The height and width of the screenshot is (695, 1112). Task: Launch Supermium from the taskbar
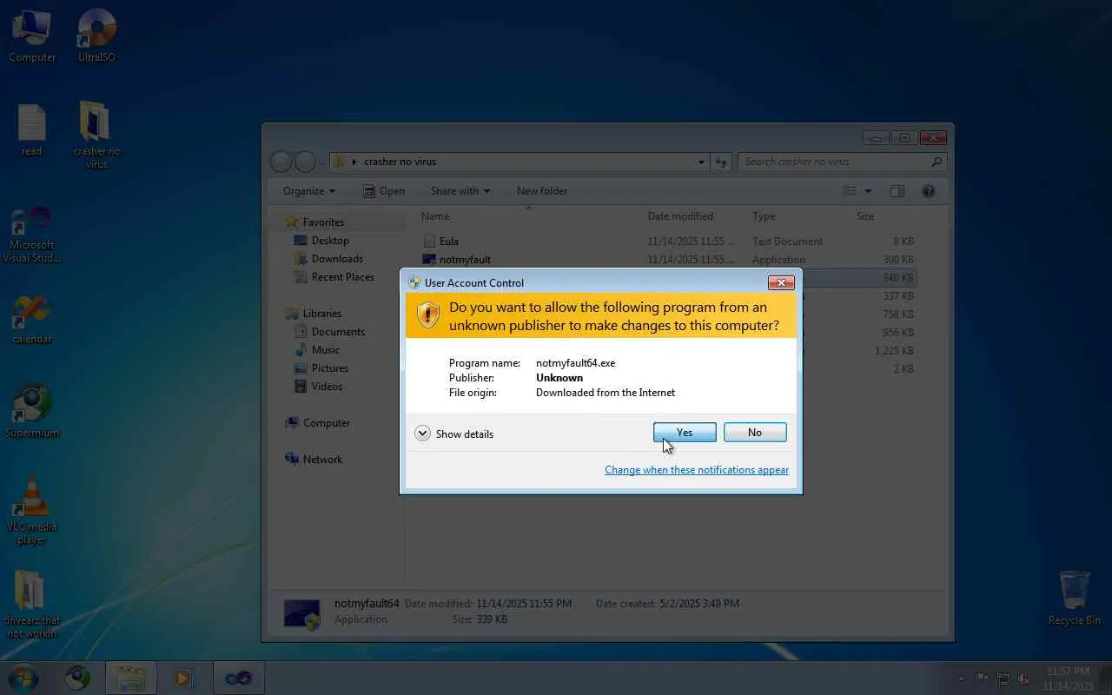tap(77, 678)
